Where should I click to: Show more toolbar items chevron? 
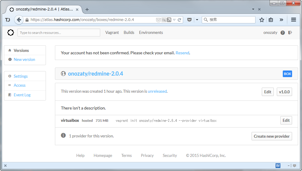pos(281,19)
